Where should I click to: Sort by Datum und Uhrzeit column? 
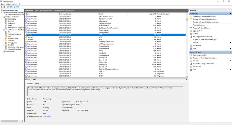click(78, 14)
